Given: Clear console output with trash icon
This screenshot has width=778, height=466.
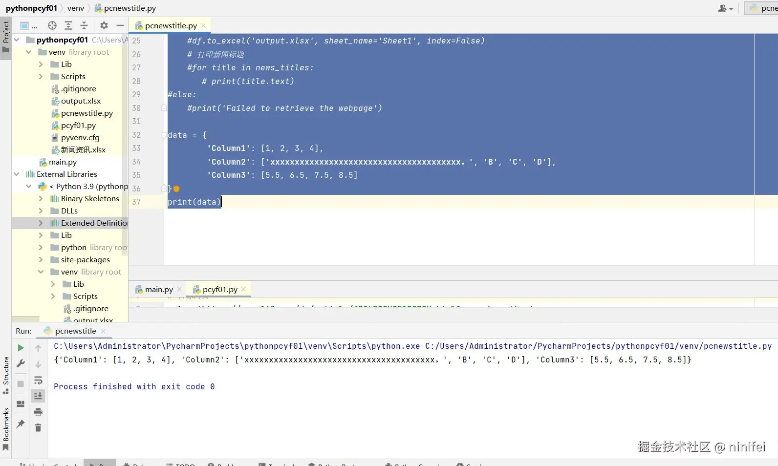Looking at the screenshot, I should pos(38,428).
